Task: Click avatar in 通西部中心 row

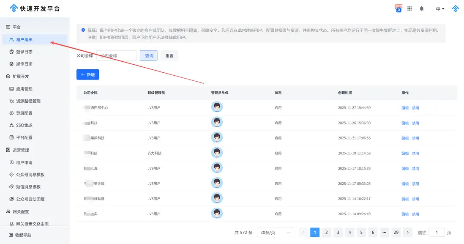Action: click(x=217, y=107)
